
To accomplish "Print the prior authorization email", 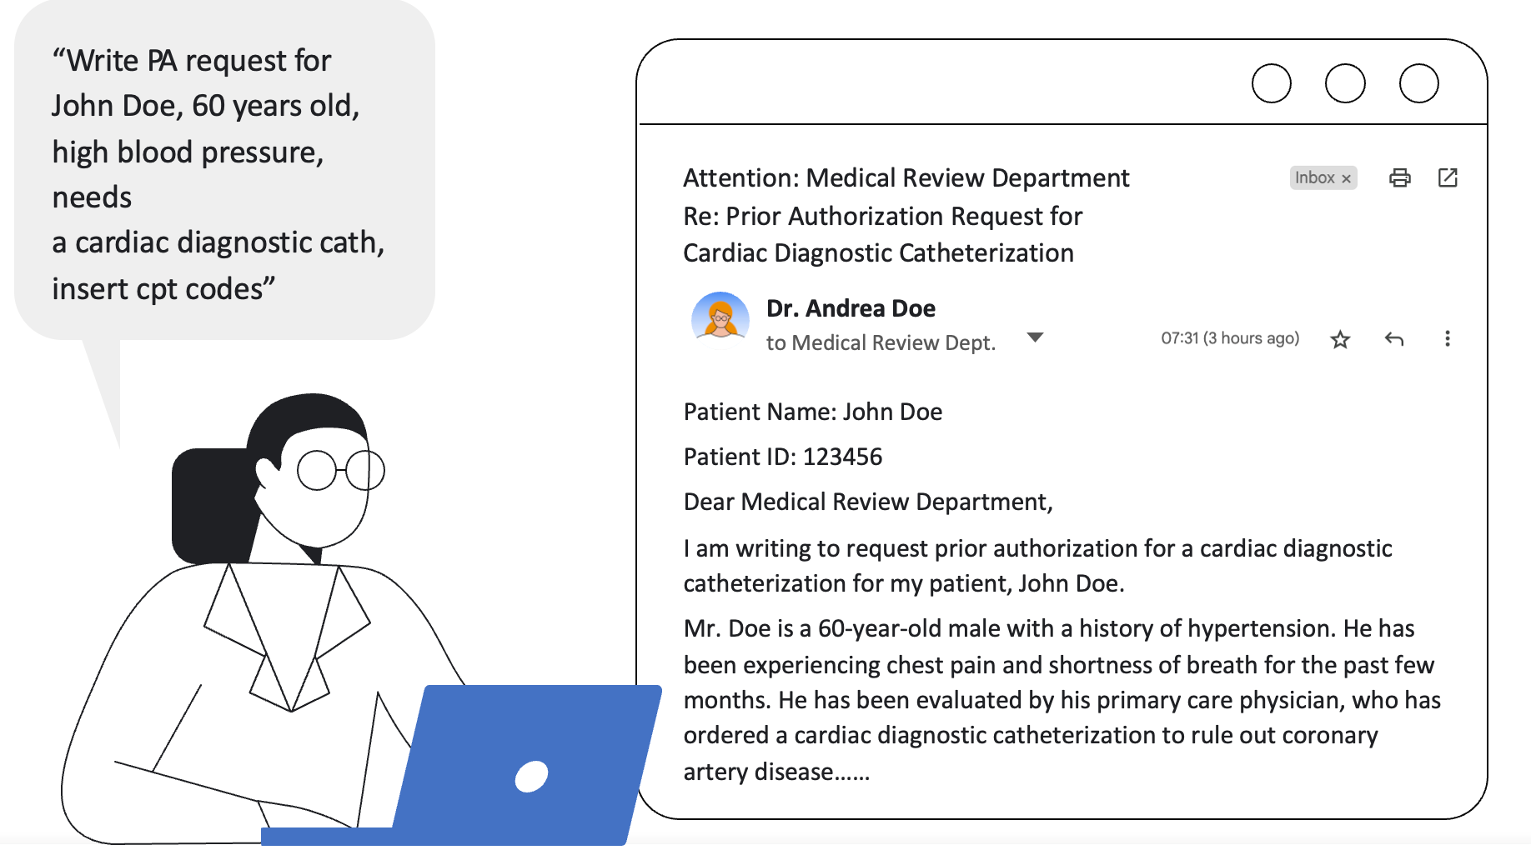I will tap(1399, 177).
